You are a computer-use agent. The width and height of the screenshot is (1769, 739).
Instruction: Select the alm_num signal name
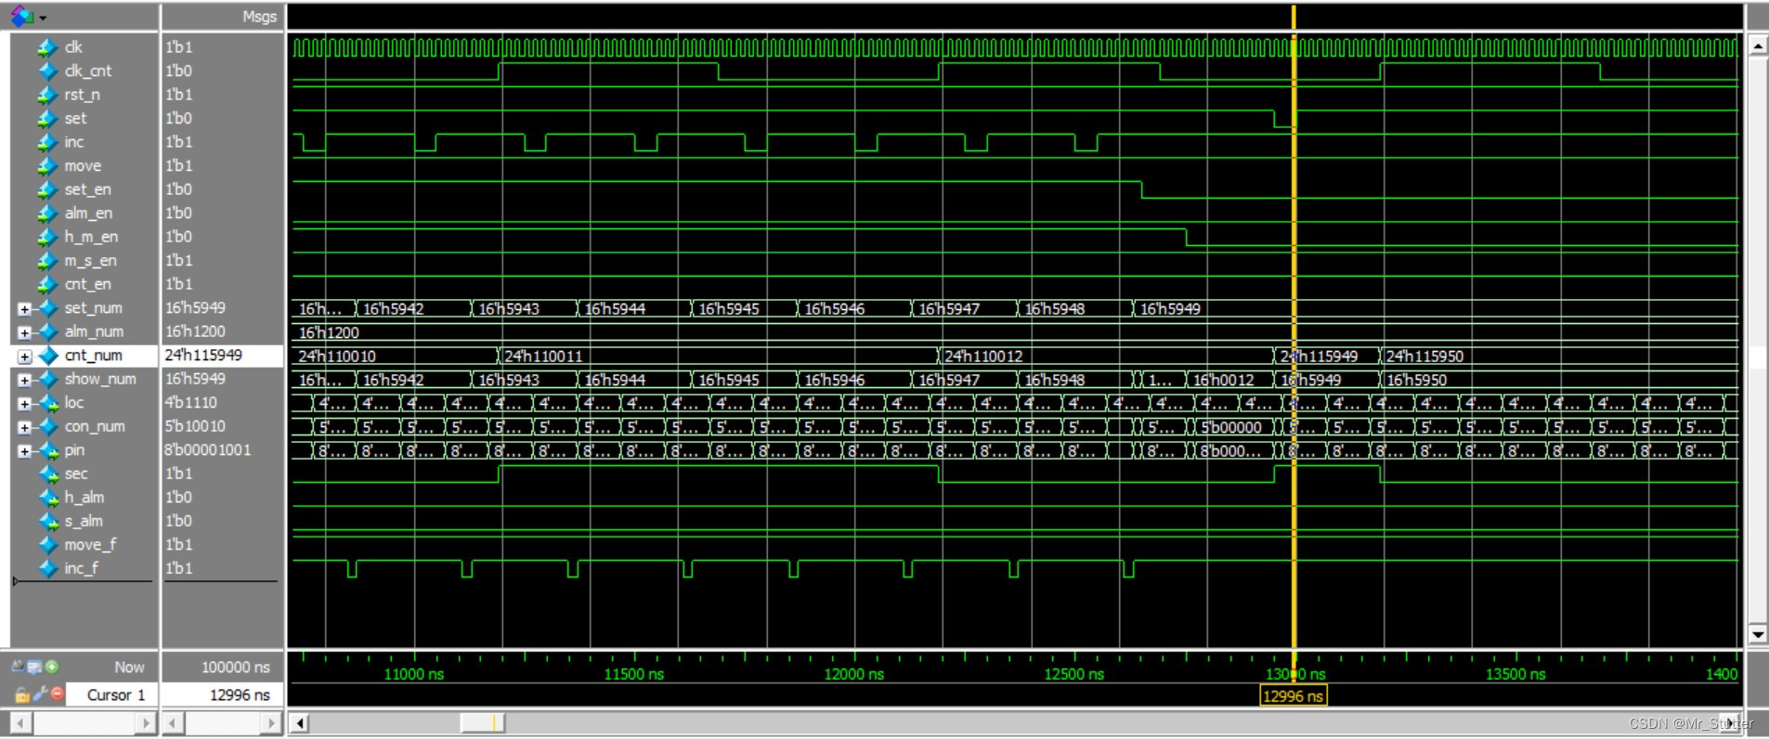click(94, 331)
